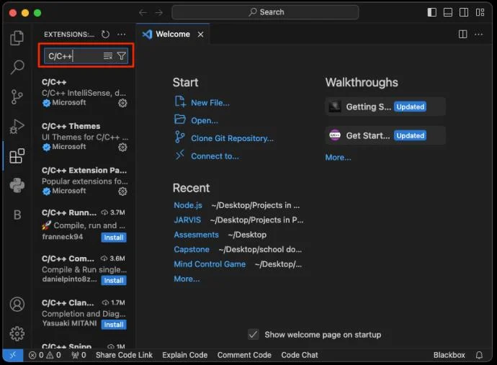The image size is (497, 365).
Task: Open manage gear for C/C++ extension
Action: click(122, 103)
